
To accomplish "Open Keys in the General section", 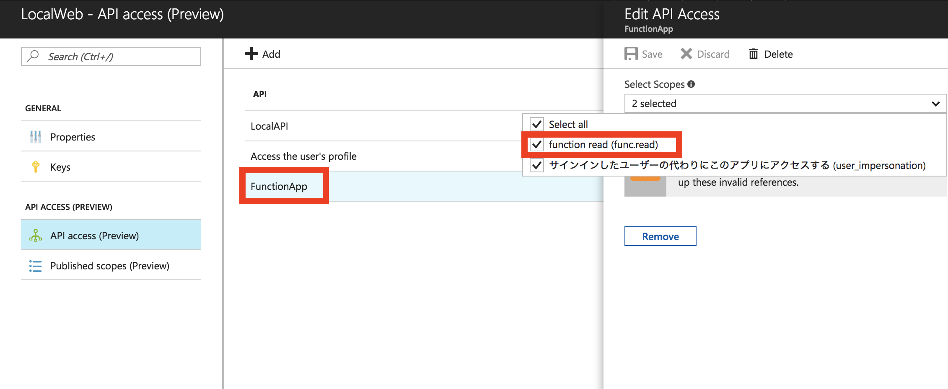I will (111, 166).
